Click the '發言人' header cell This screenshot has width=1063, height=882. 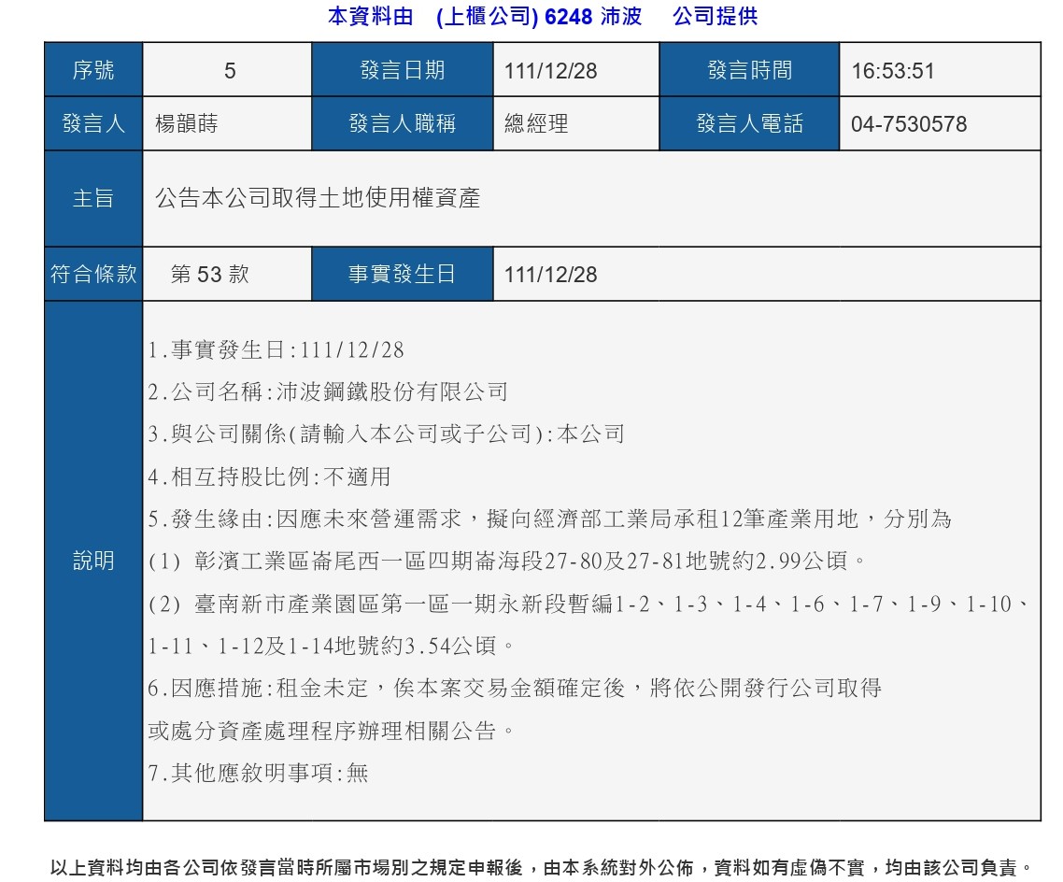[93, 123]
